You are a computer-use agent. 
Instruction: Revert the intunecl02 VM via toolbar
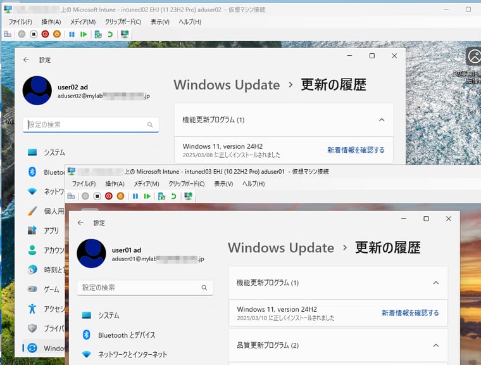point(110,34)
